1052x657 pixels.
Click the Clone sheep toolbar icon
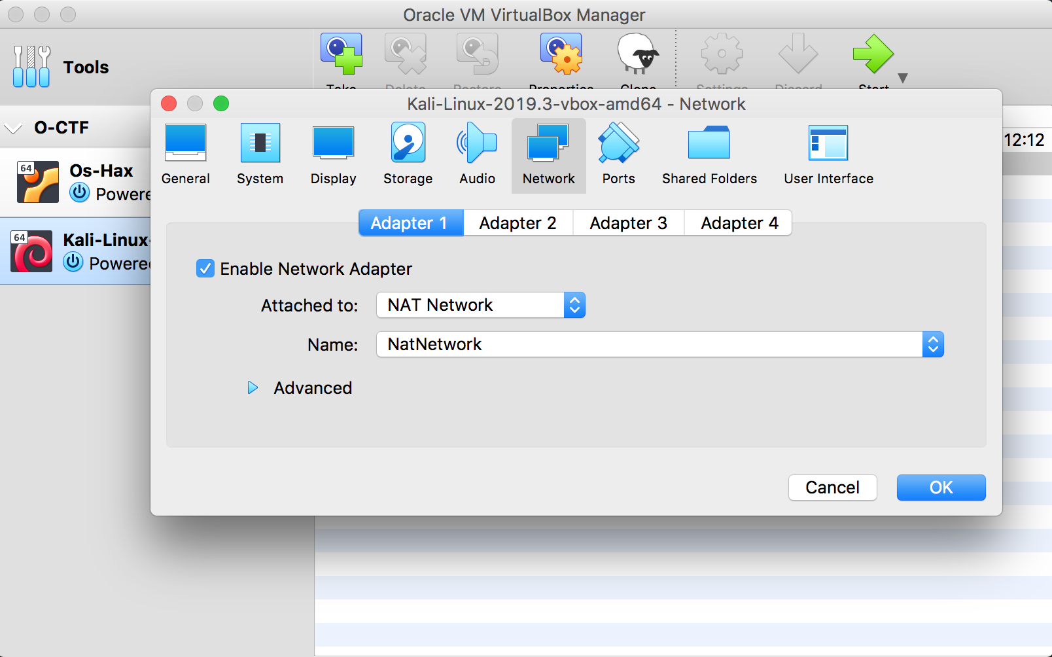click(x=638, y=54)
